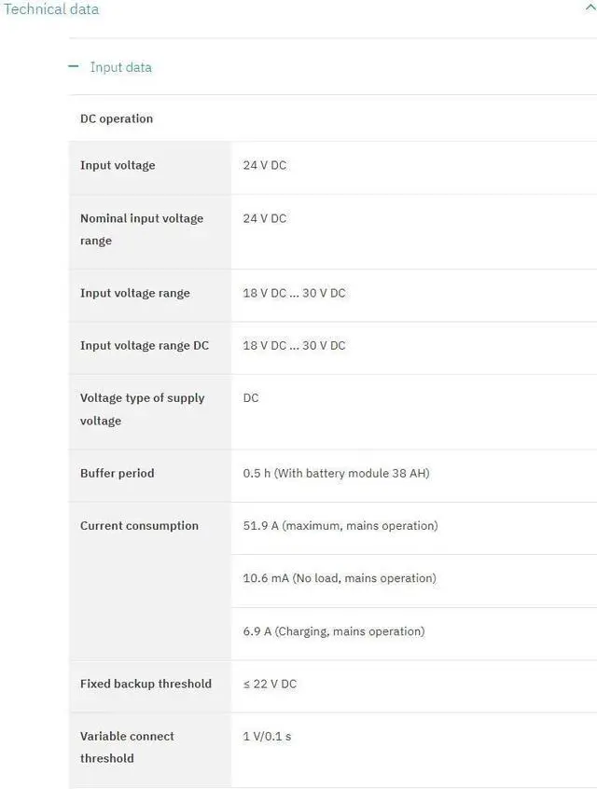Select the 51.9 A maximum mains value
This screenshot has width=597, height=789.
(x=340, y=526)
